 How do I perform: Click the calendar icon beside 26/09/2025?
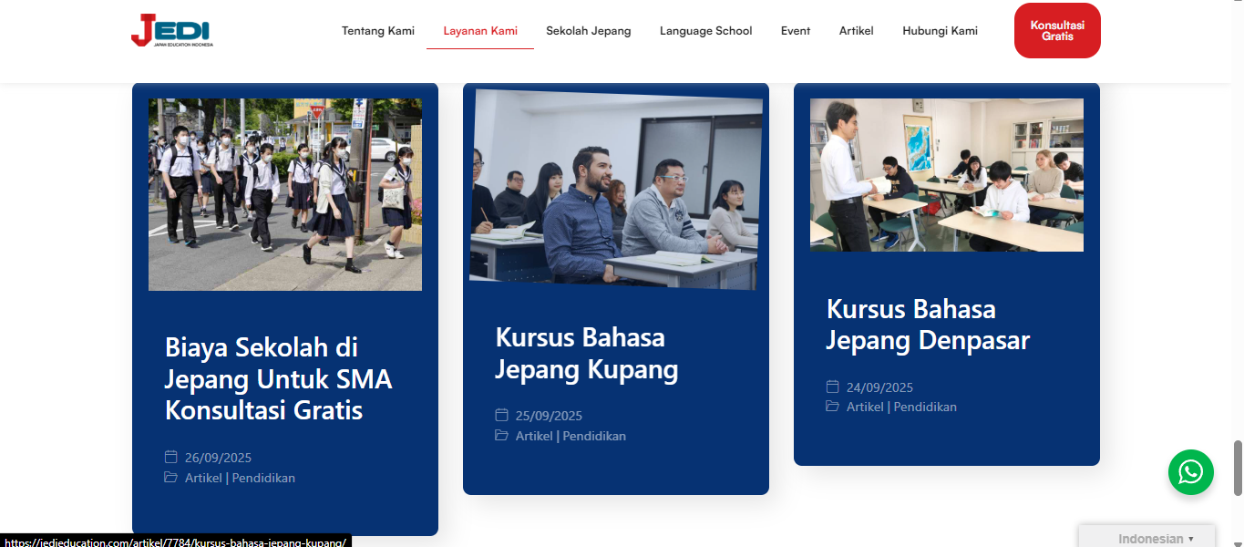pyautogui.click(x=170, y=457)
